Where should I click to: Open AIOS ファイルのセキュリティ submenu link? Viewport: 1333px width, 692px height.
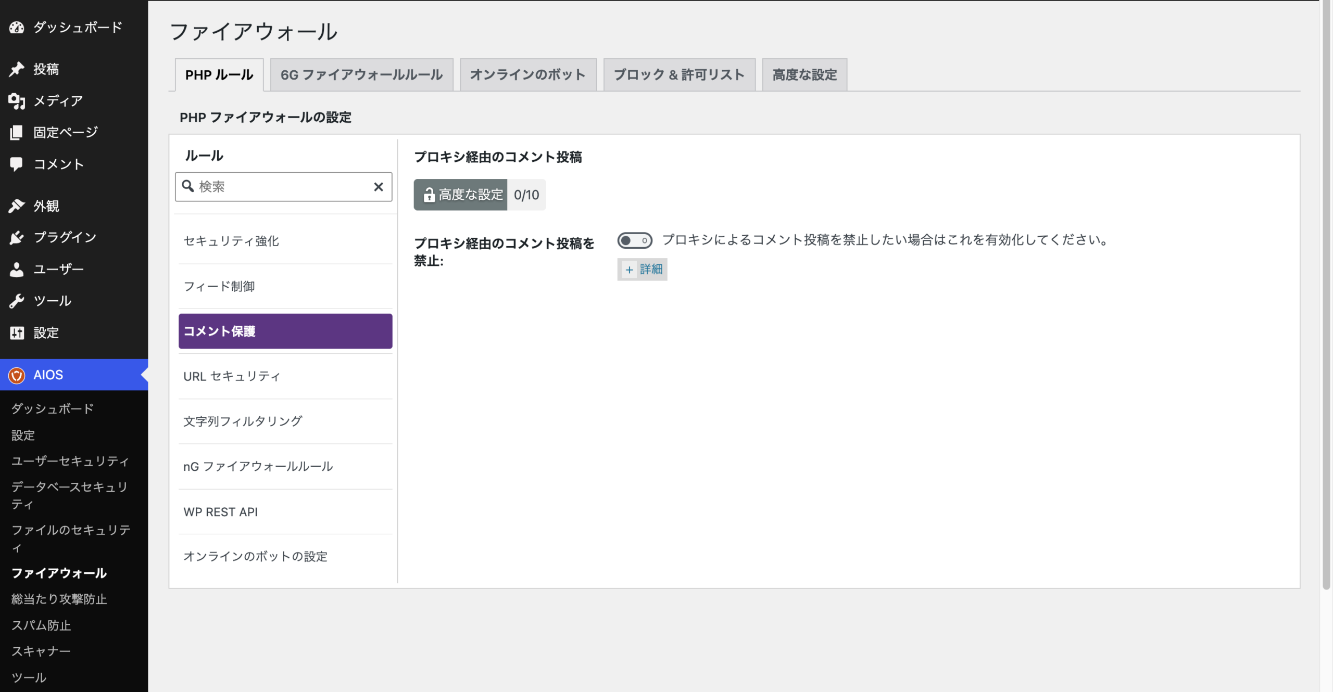[x=70, y=539]
